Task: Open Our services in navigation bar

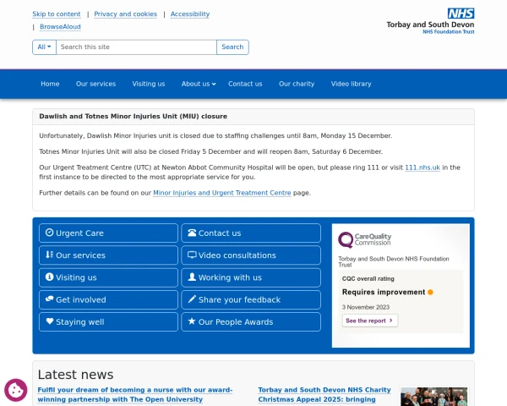Action: pos(95,84)
